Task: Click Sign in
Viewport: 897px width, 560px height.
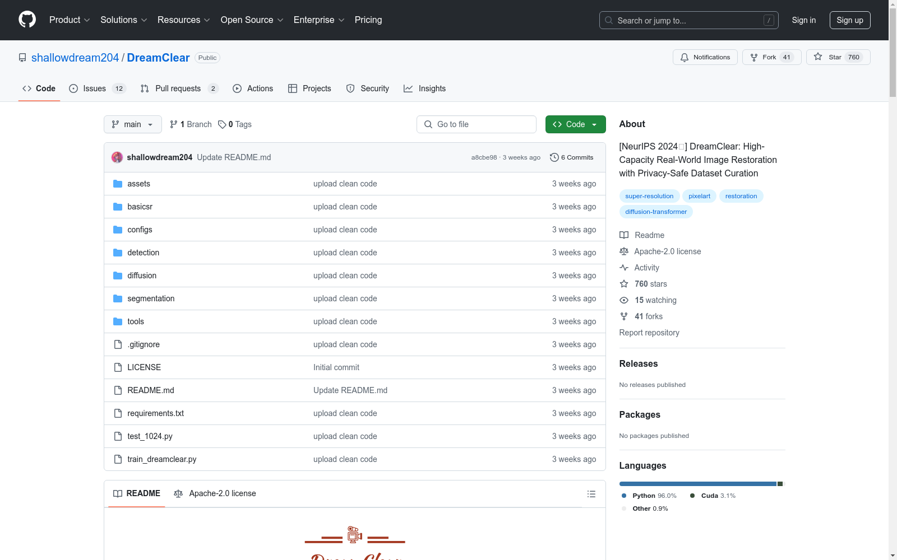Action: [x=804, y=20]
